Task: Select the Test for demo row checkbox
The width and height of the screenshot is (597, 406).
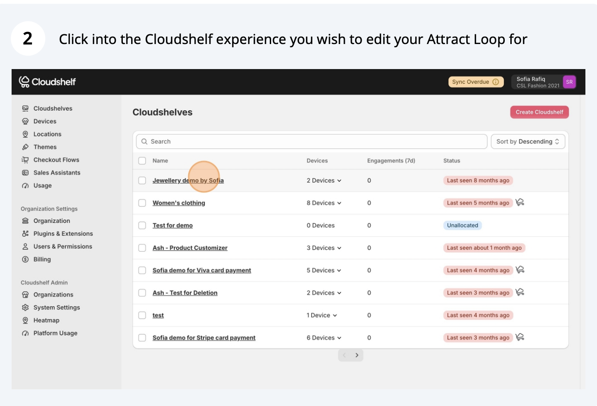Action: pos(142,226)
